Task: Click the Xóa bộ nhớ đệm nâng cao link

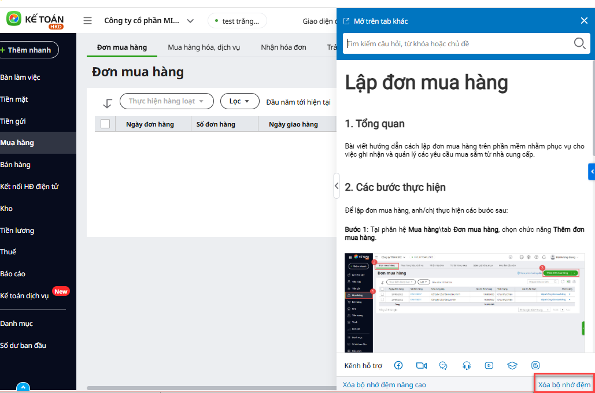Action: (384, 384)
